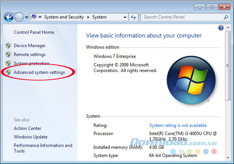This screenshot has width=234, height=164.
Task: Click the scrollbar up arrow
Action: click(228, 27)
